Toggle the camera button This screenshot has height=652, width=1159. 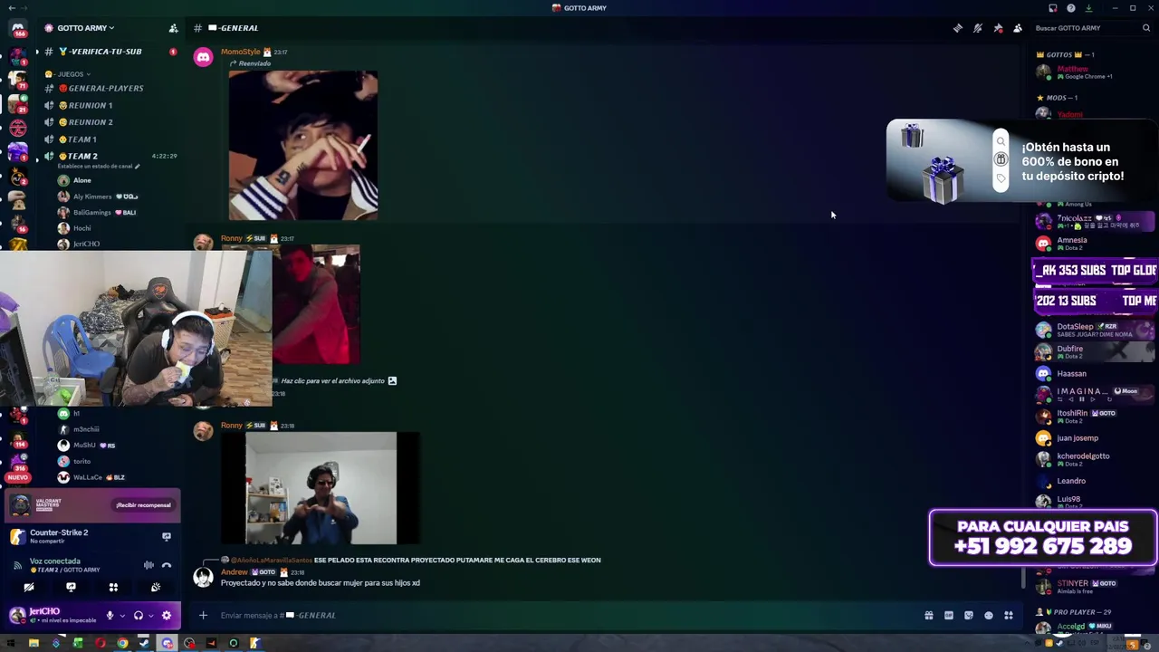click(x=28, y=587)
